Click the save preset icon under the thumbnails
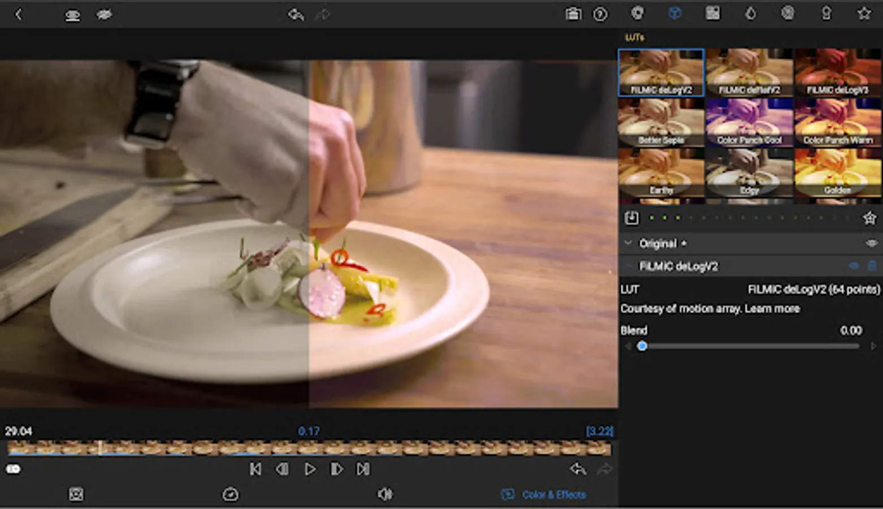 click(x=631, y=218)
